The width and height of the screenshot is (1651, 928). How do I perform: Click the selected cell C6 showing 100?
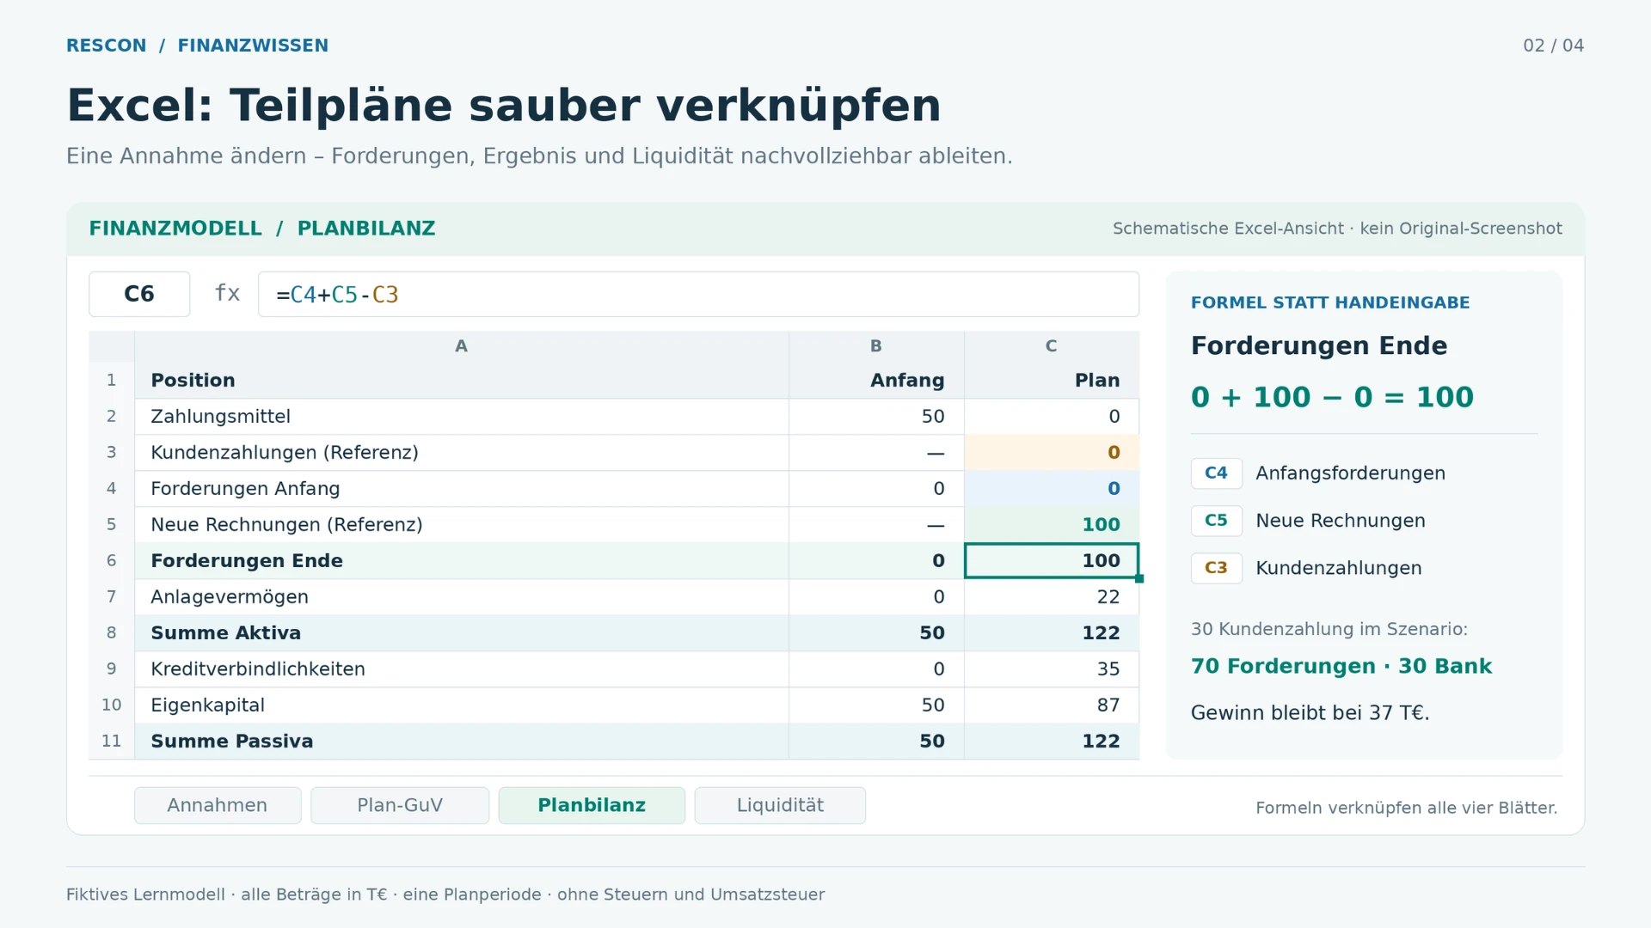tap(1052, 560)
